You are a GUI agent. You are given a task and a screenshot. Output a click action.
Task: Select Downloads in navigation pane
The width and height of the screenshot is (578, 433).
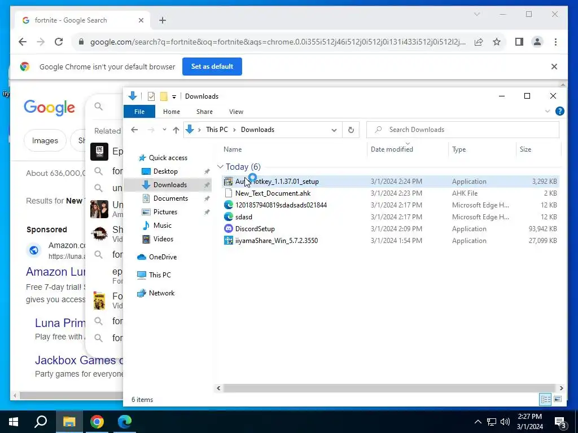170,185
